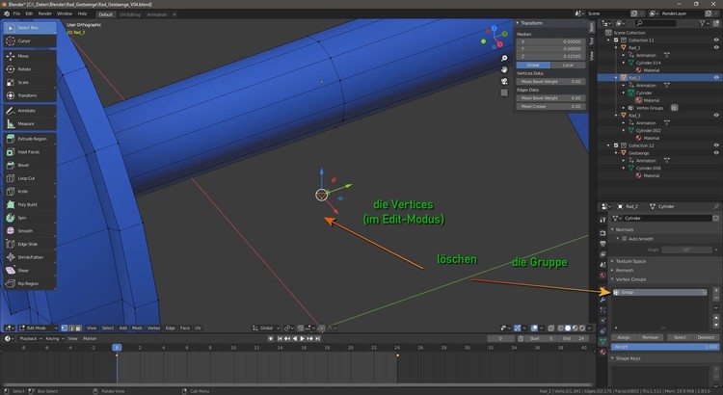Viewport: 723px width, 395px height.
Task: Switch to the UV Editing workspace tab
Action: tap(129, 14)
